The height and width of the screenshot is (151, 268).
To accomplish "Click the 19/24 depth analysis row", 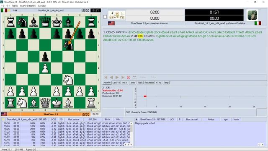I will coord(66,126).
